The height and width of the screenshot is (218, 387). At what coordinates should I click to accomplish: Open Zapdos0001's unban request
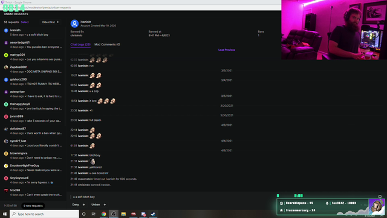click(33, 70)
